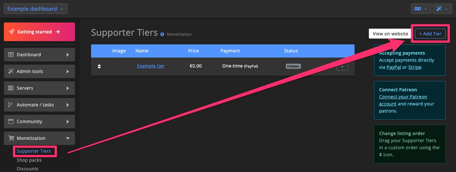The height and width of the screenshot is (172, 456).
Task: Click the Community window icon in sidebar
Action: click(x=11, y=122)
